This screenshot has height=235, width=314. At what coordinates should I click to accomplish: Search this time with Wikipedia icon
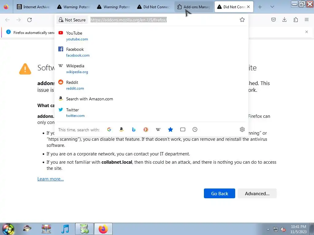pos(158,130)
